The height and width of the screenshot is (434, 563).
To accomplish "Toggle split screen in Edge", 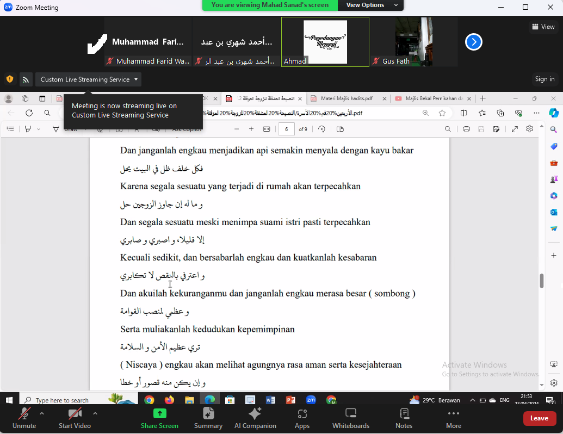I will (463, 113).
